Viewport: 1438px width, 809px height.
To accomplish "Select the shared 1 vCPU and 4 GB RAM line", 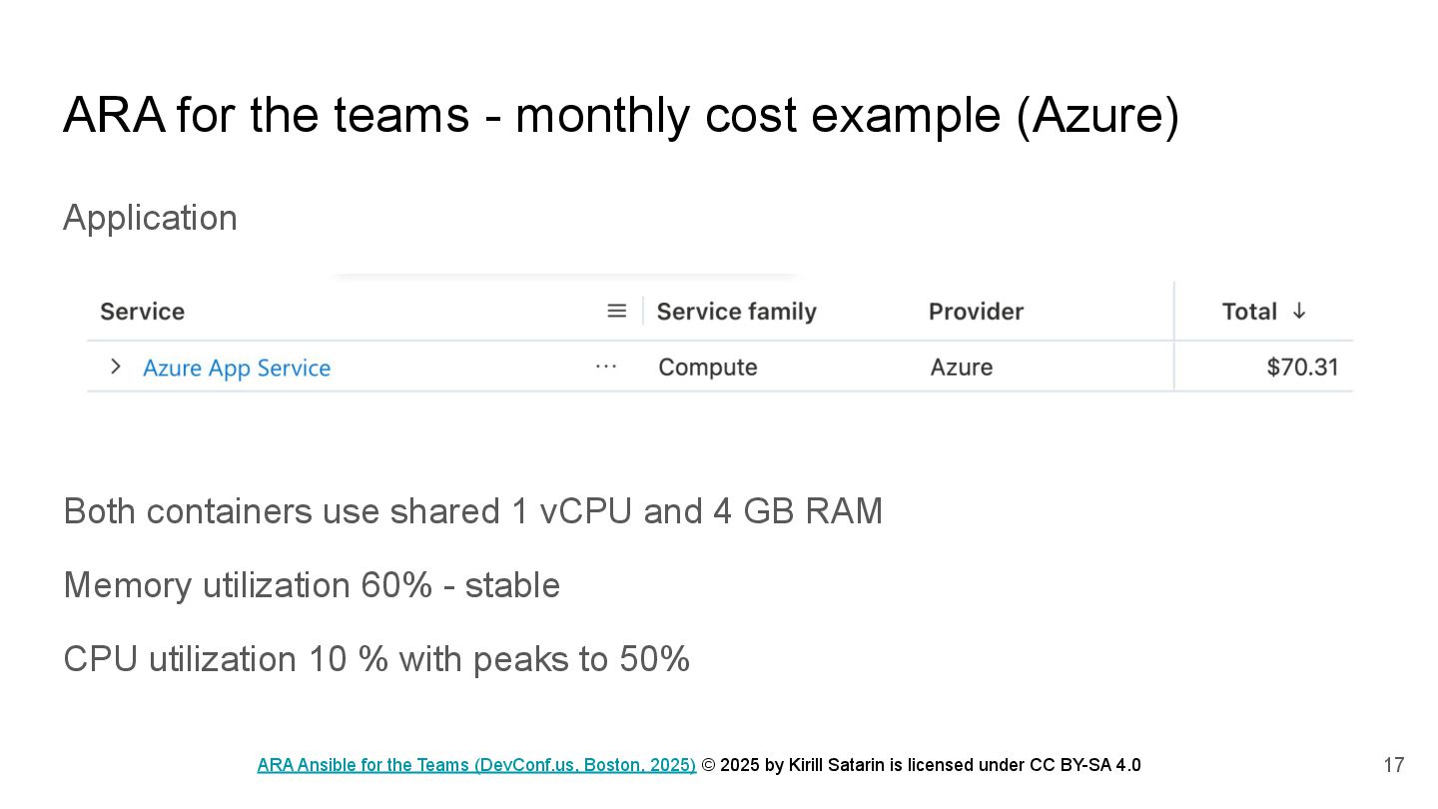I will pyautogui.click(x=472, y=511).
